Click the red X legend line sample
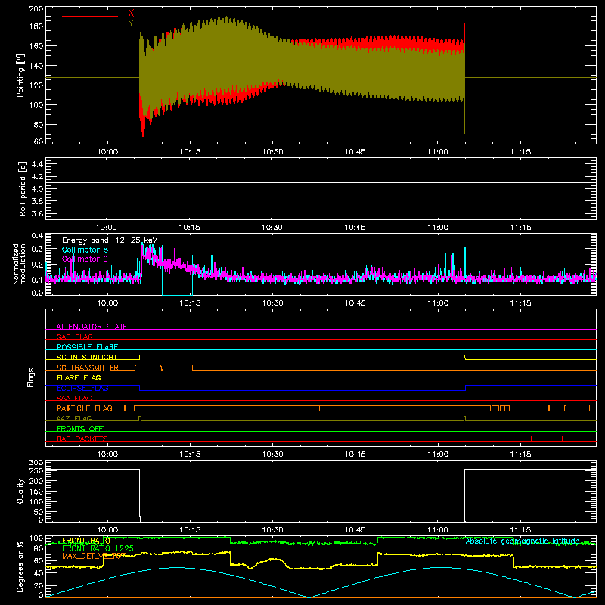The height and width of the screenshot is (605, 605). [90, 16]
